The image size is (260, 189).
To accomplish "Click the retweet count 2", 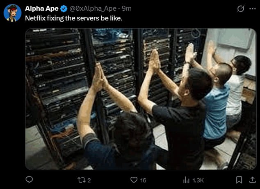I will click(x=89, y=180).
